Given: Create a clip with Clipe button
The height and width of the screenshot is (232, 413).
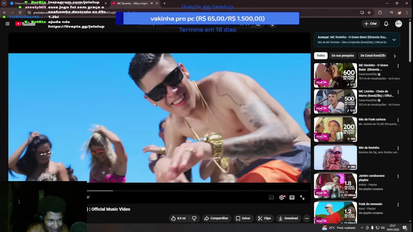Looking at the screenshot, I should coord(264,218).
